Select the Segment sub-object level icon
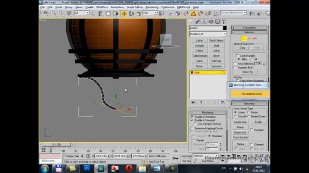309x173 pixels. tap(250, 38)
